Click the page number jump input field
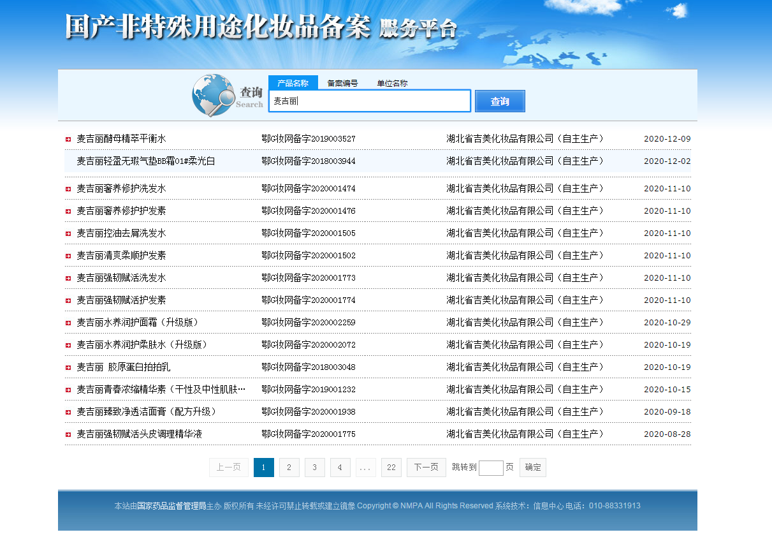The height and width of the screenshot is (560, 772). pyautogui.click(x=491, y=468)
